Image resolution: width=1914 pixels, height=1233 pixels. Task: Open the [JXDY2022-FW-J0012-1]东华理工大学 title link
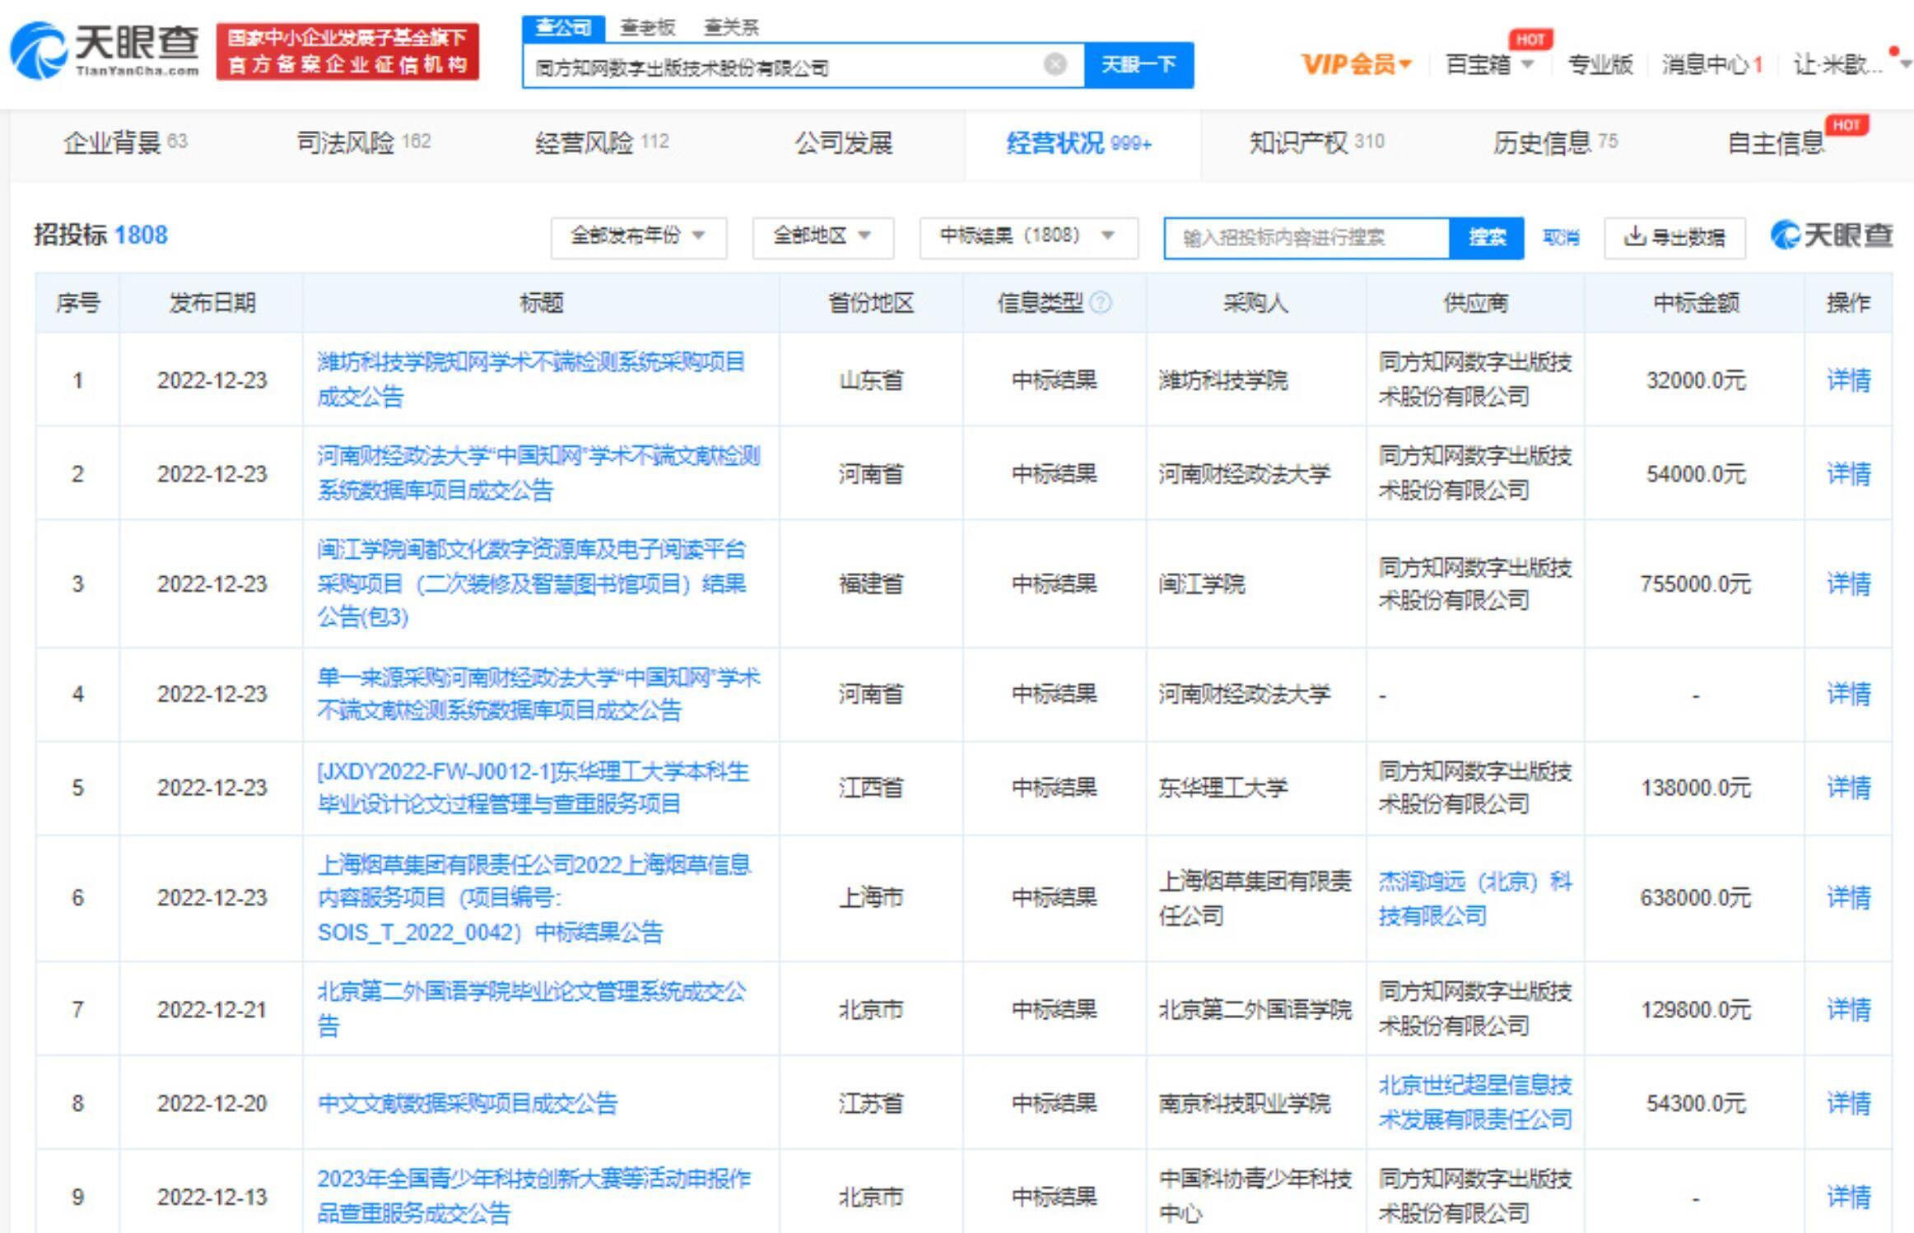533,788
